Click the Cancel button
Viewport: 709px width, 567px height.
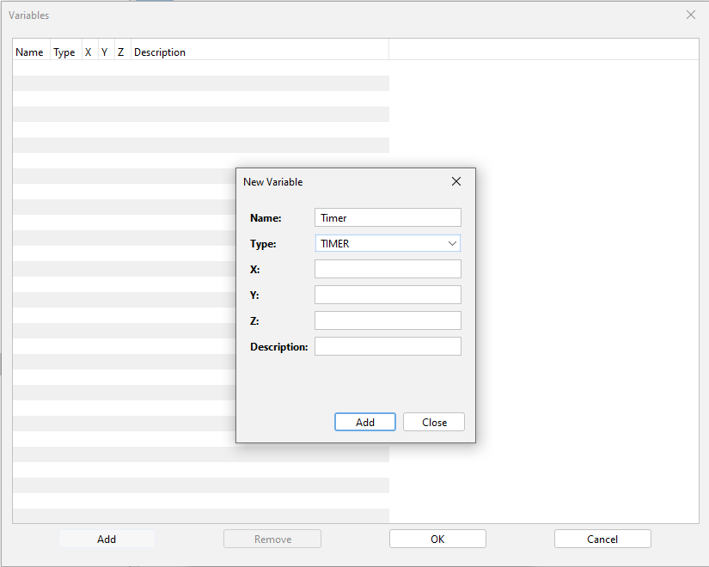[602, 539]
